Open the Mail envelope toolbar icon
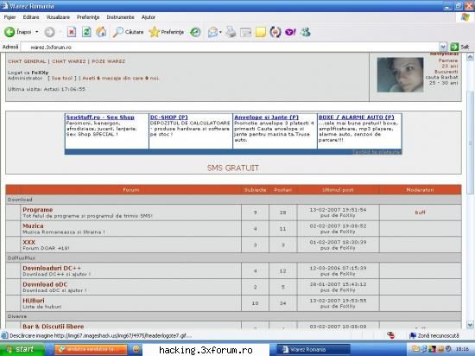 click(x=213, y=32)
